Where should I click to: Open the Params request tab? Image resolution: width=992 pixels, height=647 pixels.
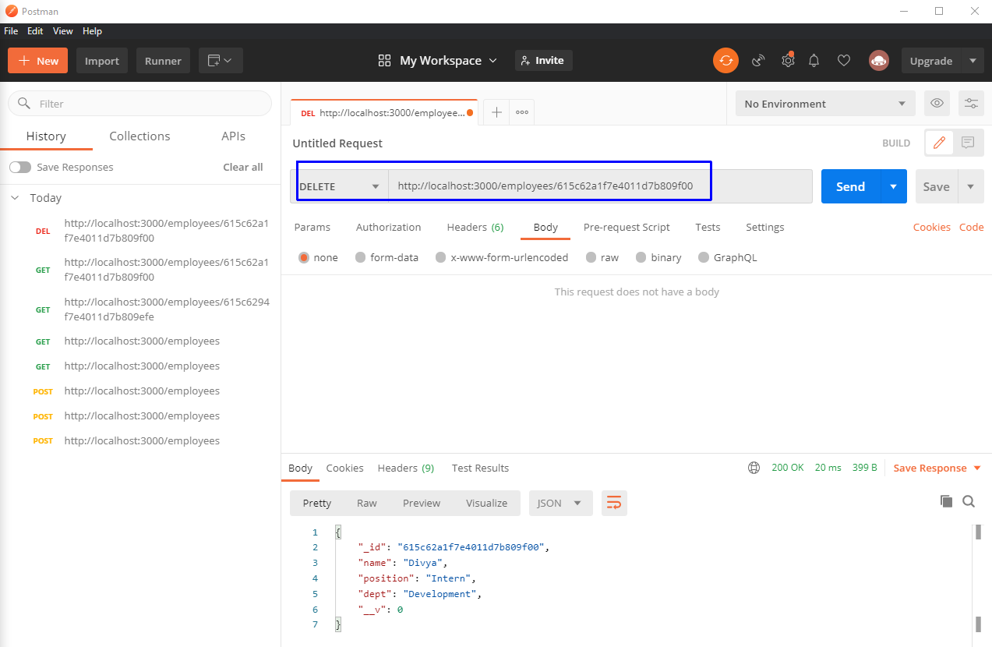click(312, 227)
